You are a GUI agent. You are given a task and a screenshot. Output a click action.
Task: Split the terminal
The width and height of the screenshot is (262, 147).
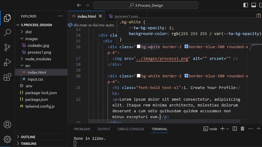click(235, 129)
